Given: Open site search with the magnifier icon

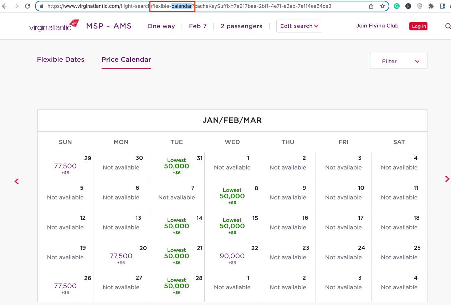Looking at the screenshot, I should click(447, 26).
